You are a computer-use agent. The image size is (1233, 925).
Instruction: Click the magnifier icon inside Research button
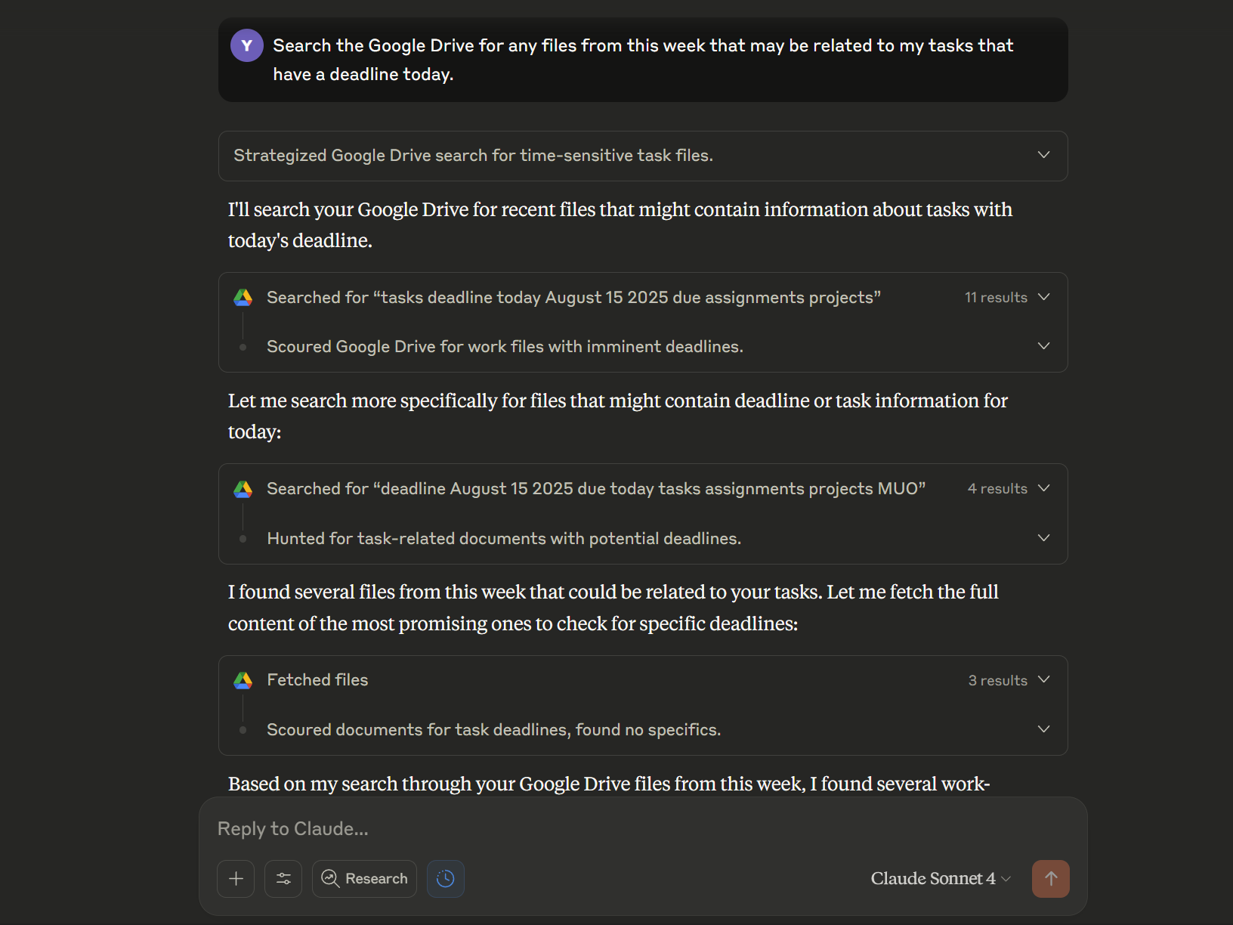[x=330, y=878]
